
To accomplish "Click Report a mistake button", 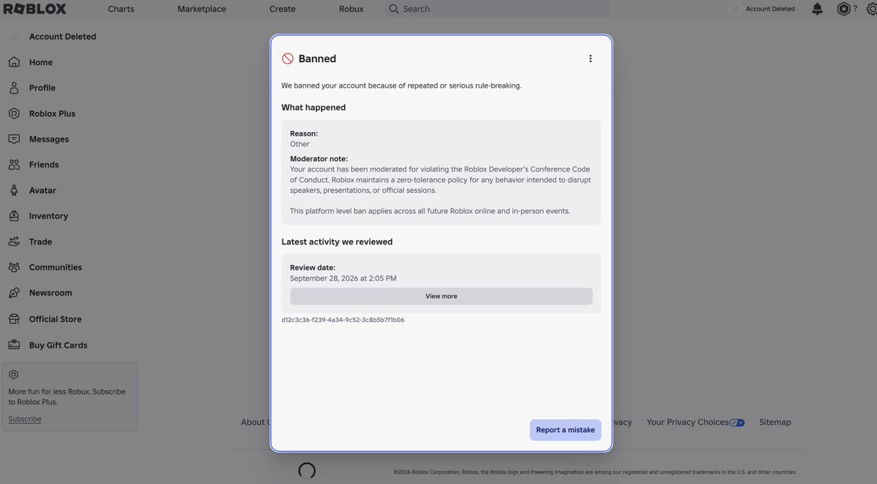I will pos(566,430).
